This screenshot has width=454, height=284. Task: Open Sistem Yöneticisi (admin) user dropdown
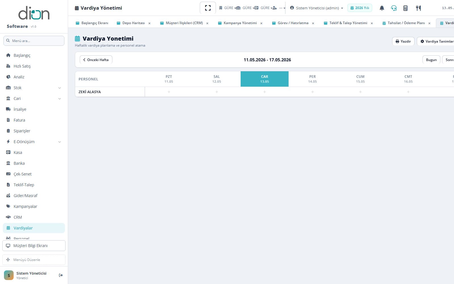[317, 8]
